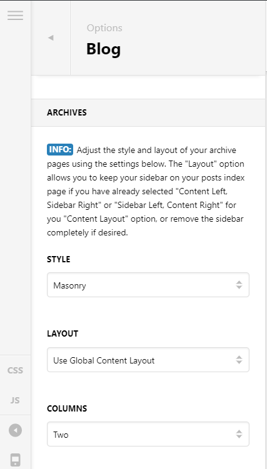This screenshot has width=267, height=469.
Task: Click the blue INFO badge
Action: click(60, 150)
